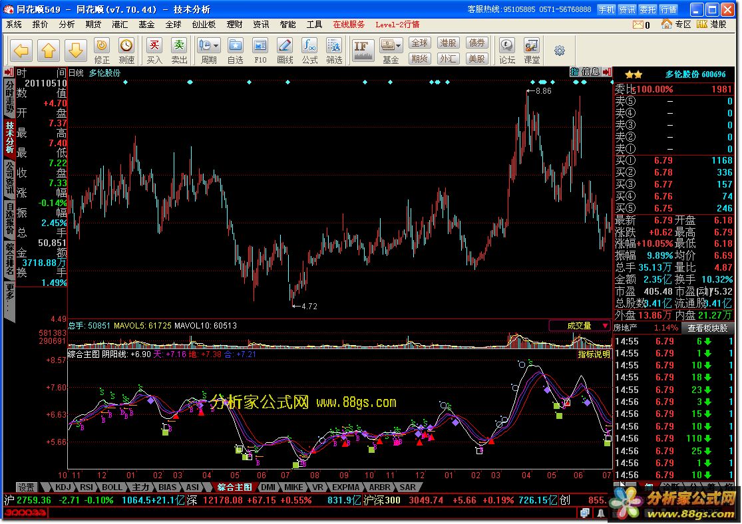Screen dimensions: 742x524
Task: Click the down arrow toolbar icon
Action: point(76,50)
